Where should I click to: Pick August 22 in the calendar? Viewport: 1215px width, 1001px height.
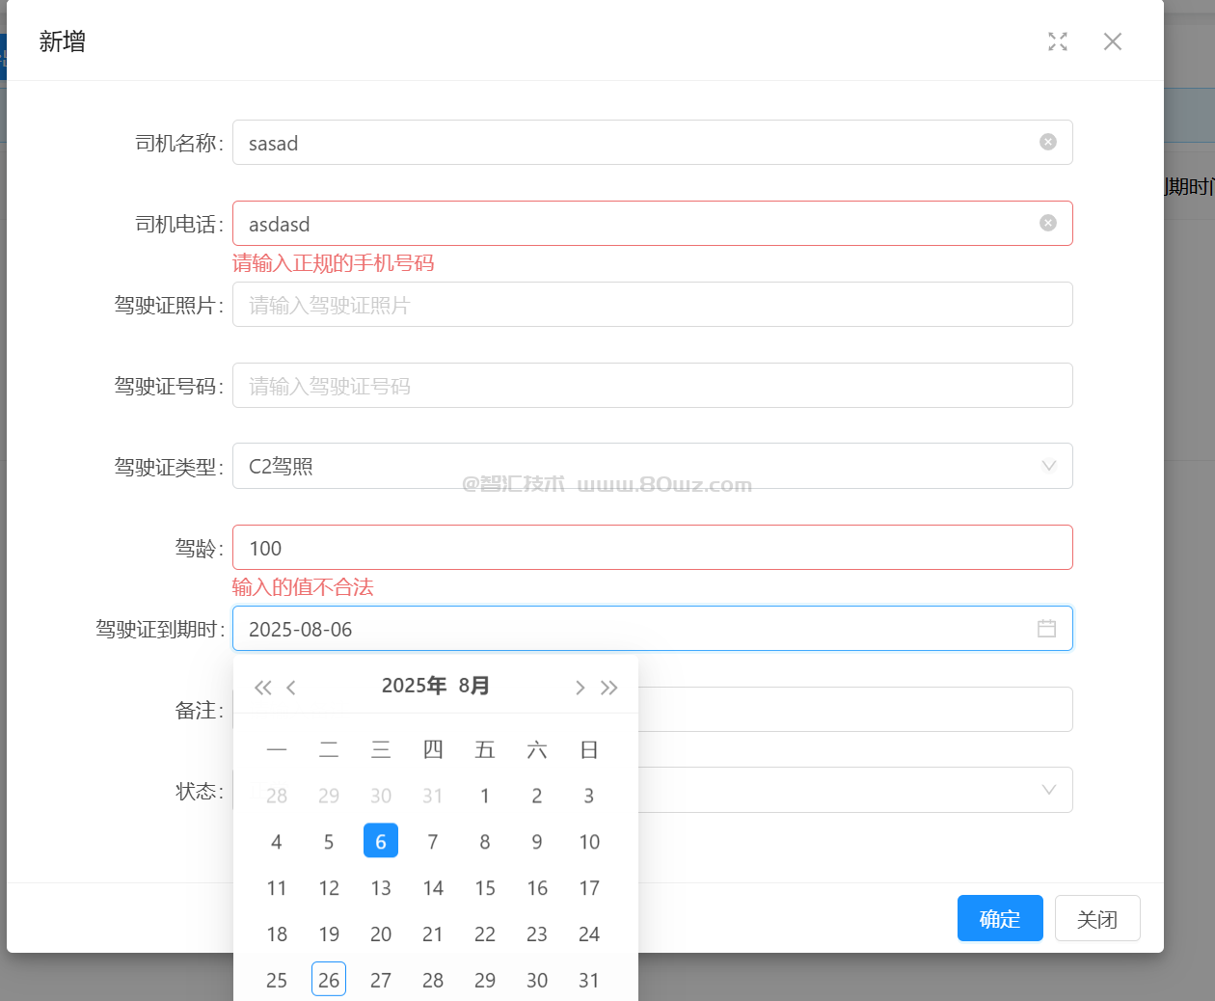click(485, 934)
